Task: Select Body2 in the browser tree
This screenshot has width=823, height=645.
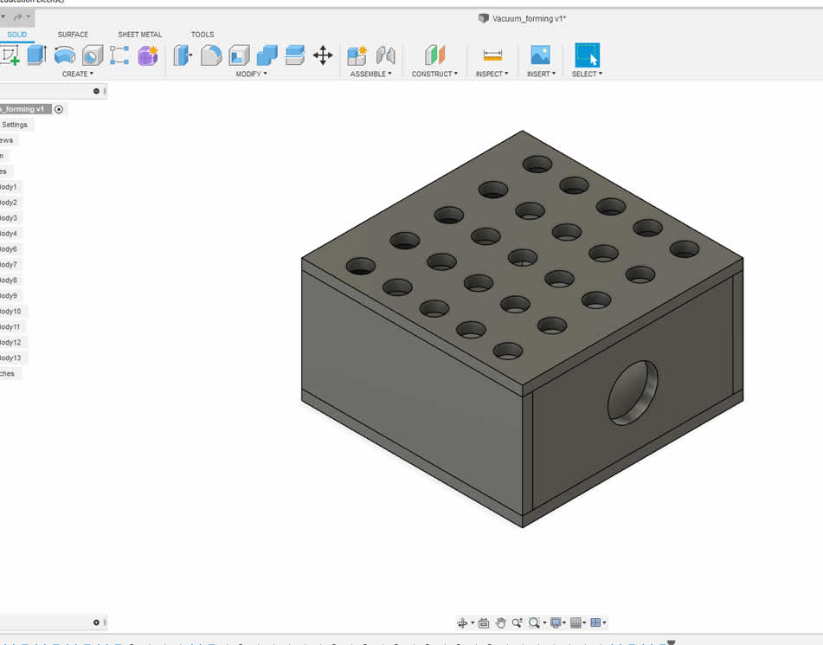Action: pyautogui.click(x=9, y=203)
